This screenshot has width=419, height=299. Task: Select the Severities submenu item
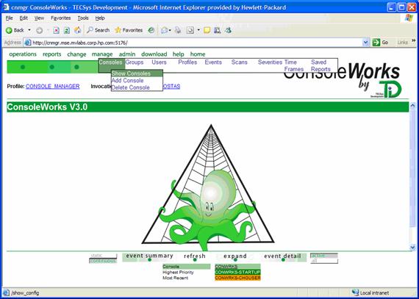click(270, 62)
